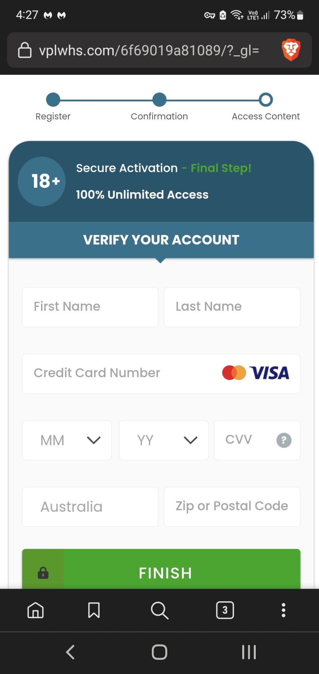The height and width of the screenshot is (674, 319).
Task: Click the First Name input field
Action: pyautogui.click(x=90, y=307)
